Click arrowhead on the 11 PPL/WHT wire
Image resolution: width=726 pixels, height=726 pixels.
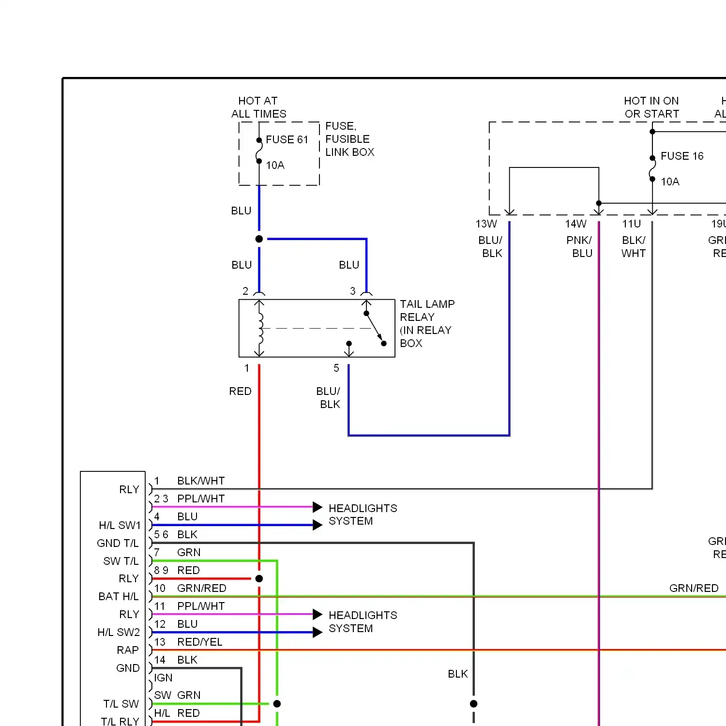coord(318,615)
